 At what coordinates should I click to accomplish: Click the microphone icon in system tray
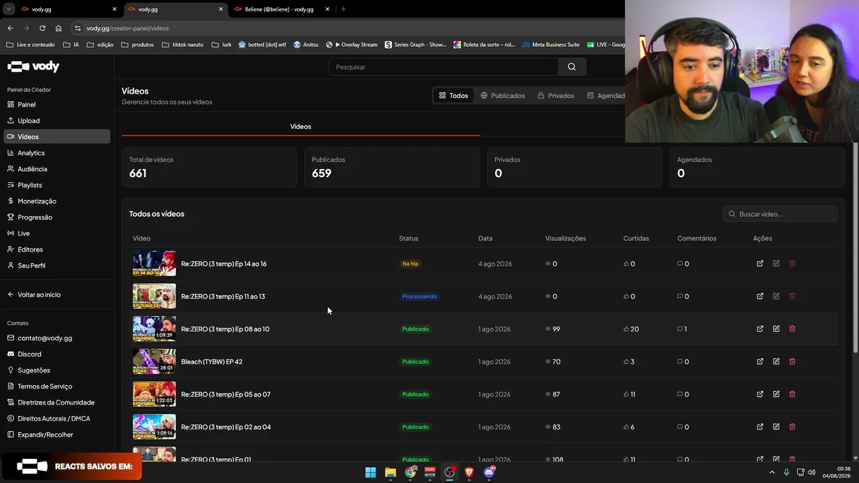787,472
